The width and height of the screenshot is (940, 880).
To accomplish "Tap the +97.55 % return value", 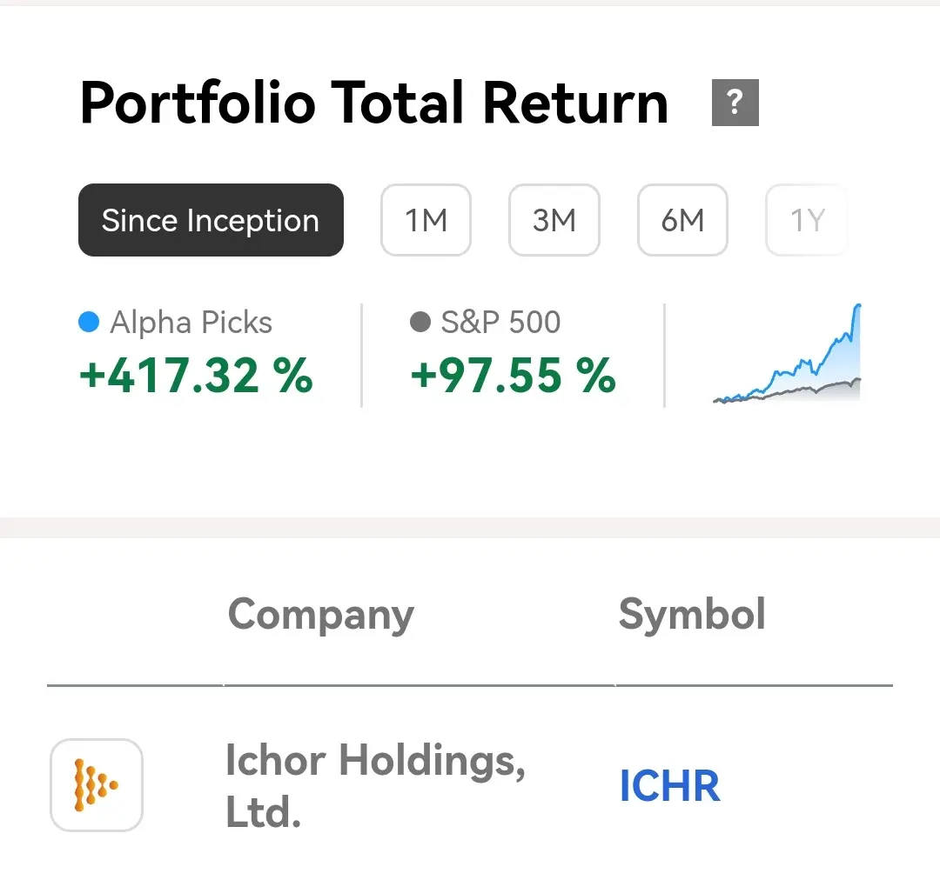I will [514, 376].
